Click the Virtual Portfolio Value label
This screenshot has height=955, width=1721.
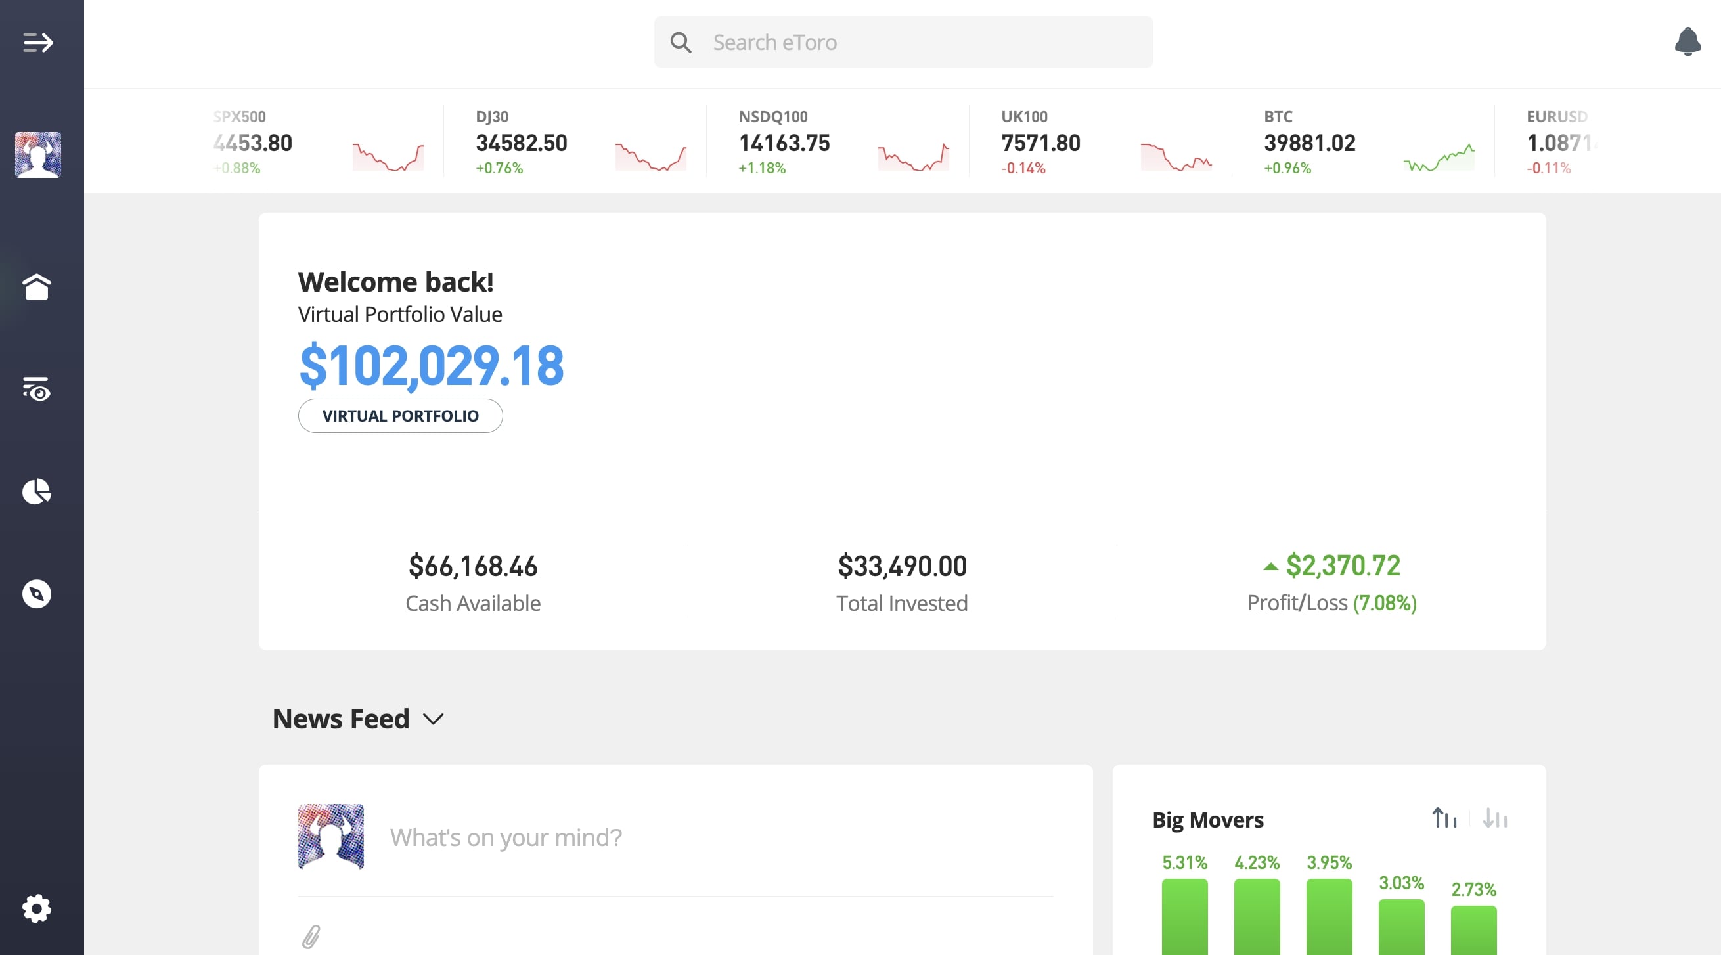tap(399, 315)
